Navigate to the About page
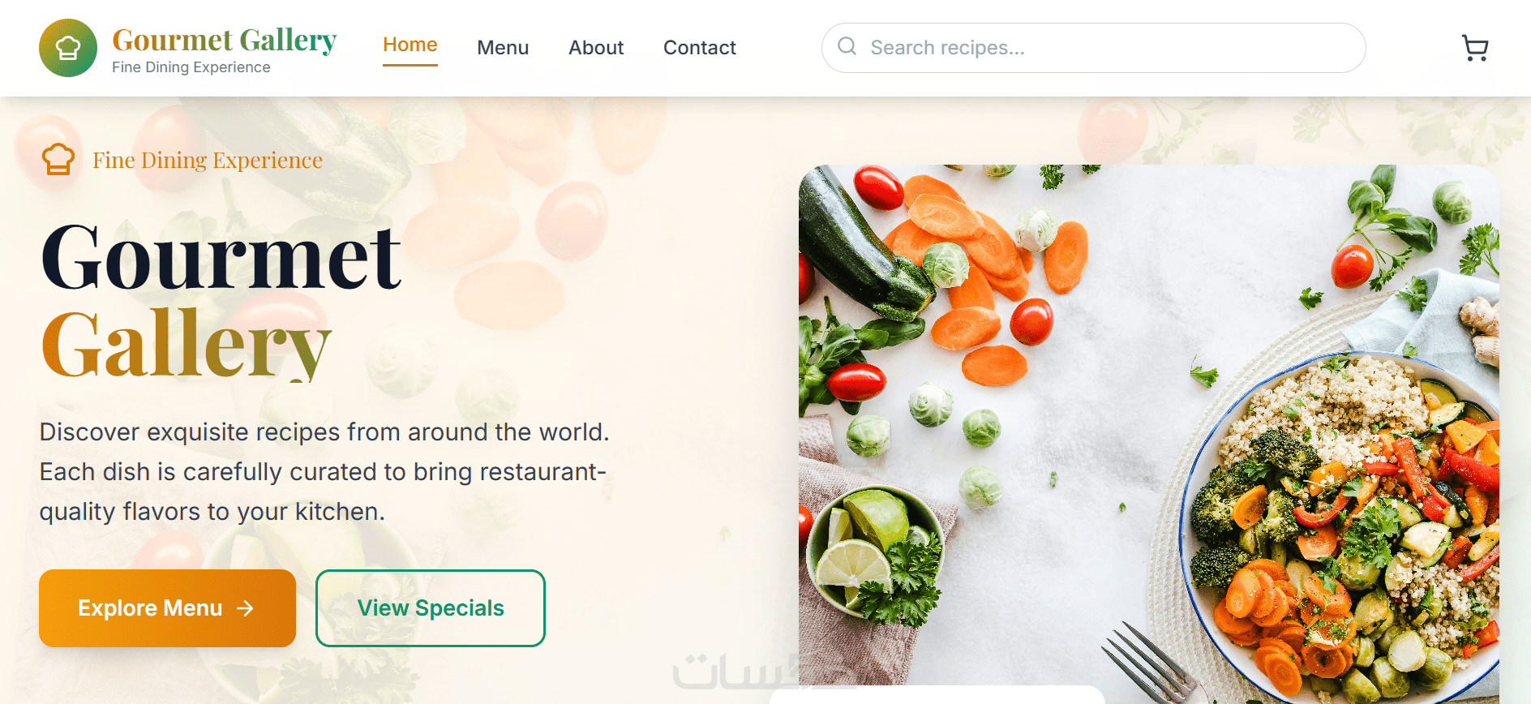The image size is (1531, 704). pos(596,48)
